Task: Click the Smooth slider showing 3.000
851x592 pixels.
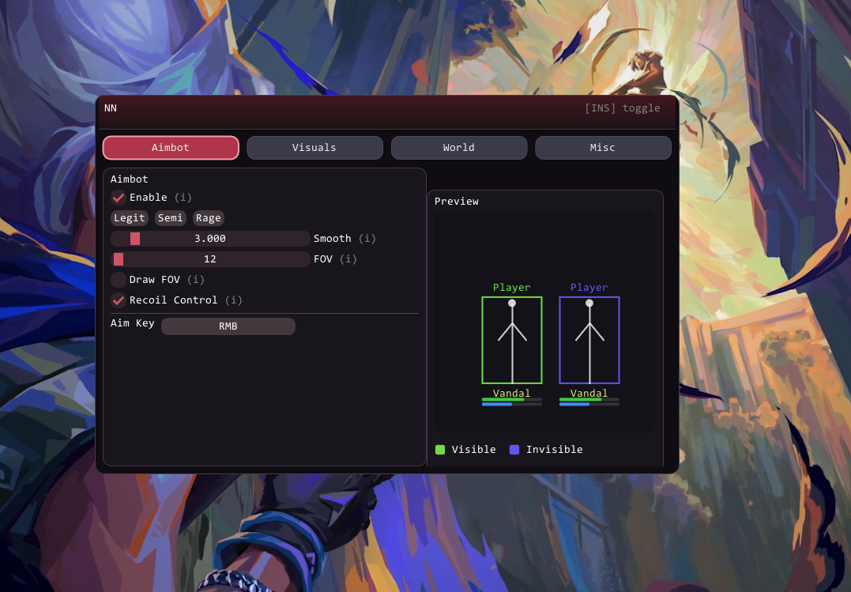Action: coord(210,239)
